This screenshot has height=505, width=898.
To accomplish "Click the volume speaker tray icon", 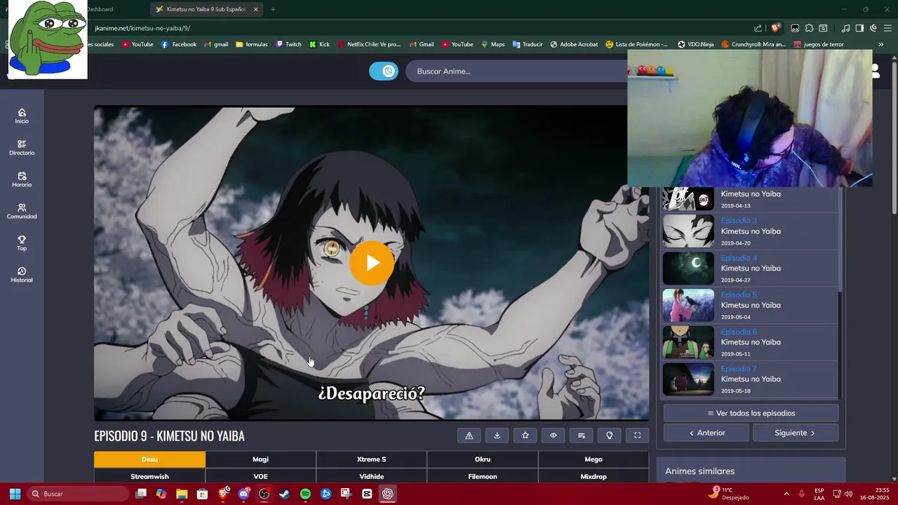I will 848,494.
